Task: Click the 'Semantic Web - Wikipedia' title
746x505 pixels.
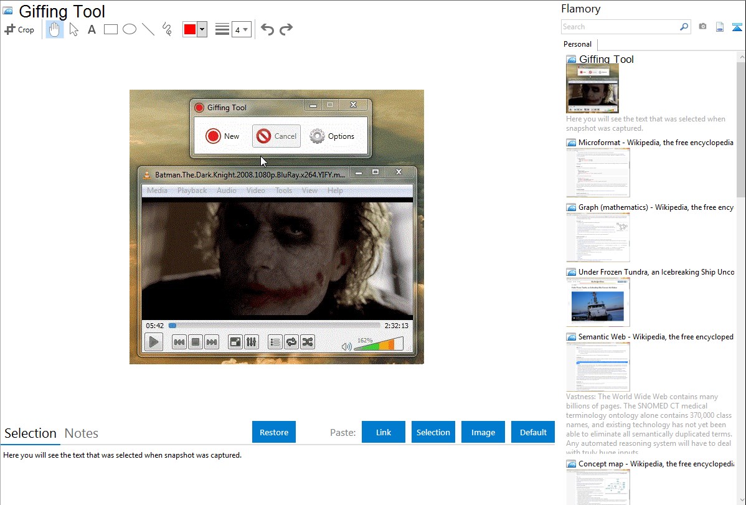Action: [656, 336]
